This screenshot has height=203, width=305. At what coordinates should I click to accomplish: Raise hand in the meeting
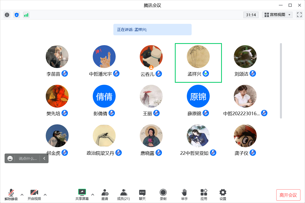184,195
